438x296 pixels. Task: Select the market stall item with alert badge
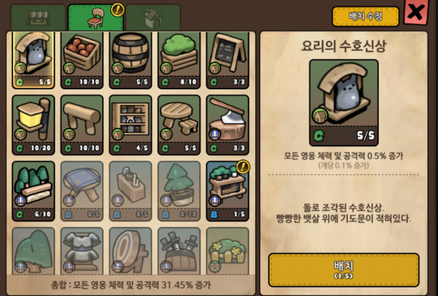coord(228,191)
